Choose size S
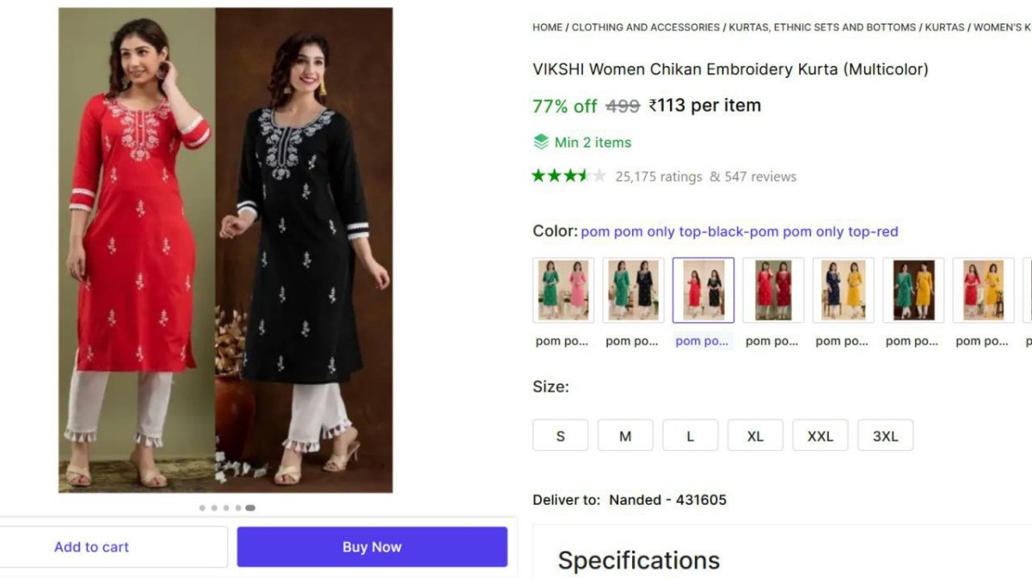 [561, 435]
